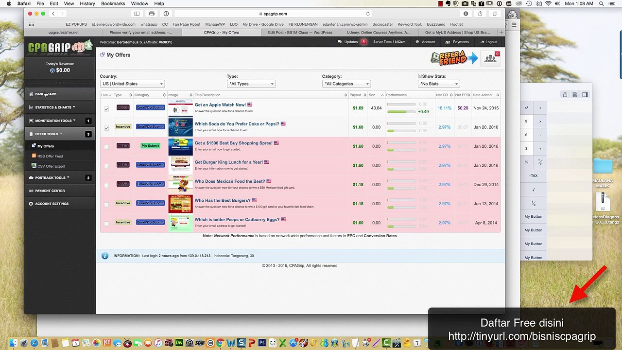Open the Type filter dropdown
This screenshot has width=622, height=350.
(251, 84)
